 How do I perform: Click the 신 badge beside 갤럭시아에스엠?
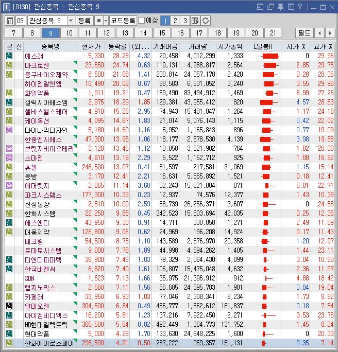(x=9, y=102)
